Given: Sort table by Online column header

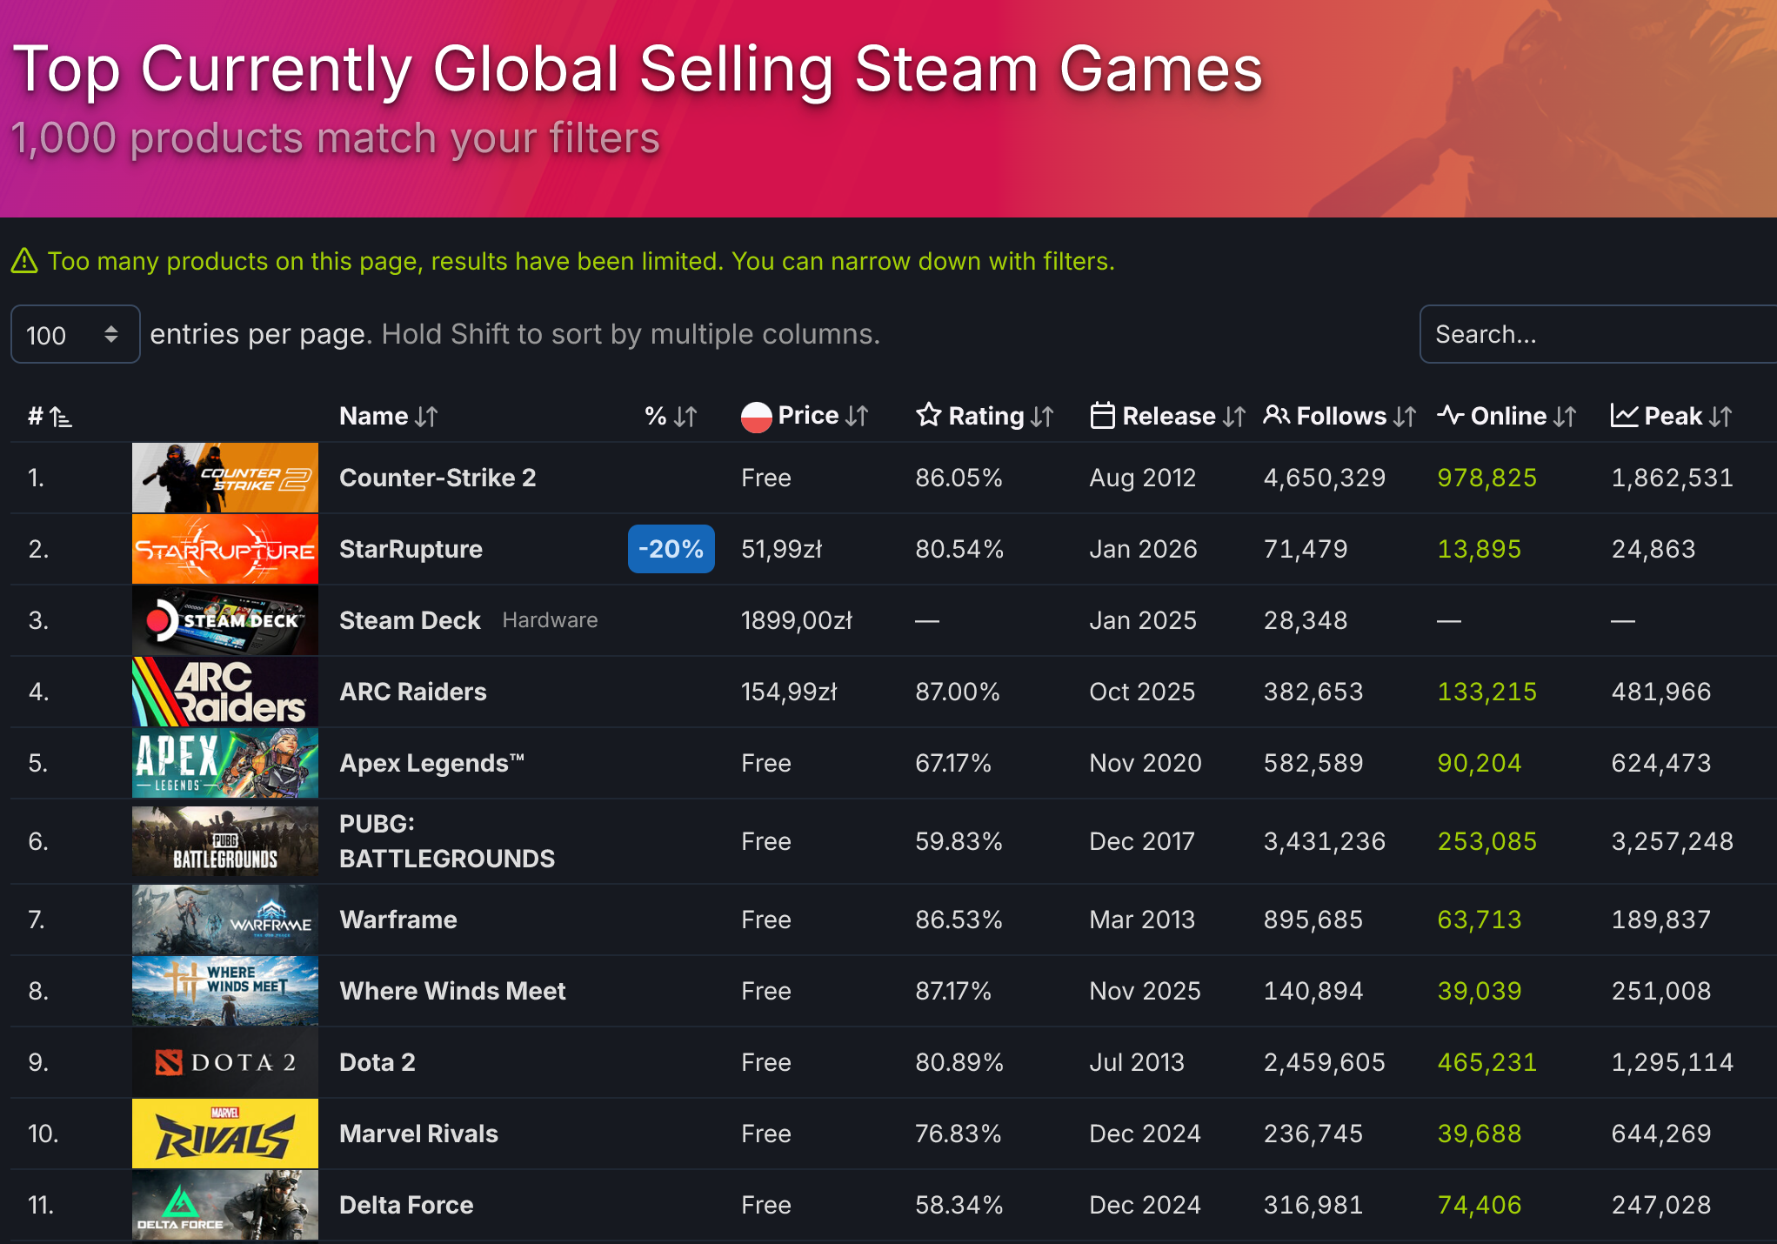Looking at the screenshot, I should coord(1507,417).
